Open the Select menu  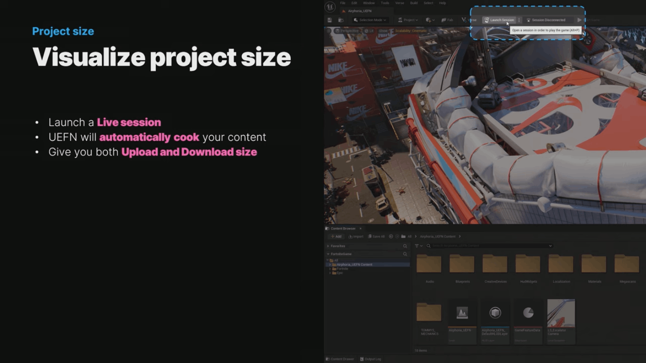428,3
